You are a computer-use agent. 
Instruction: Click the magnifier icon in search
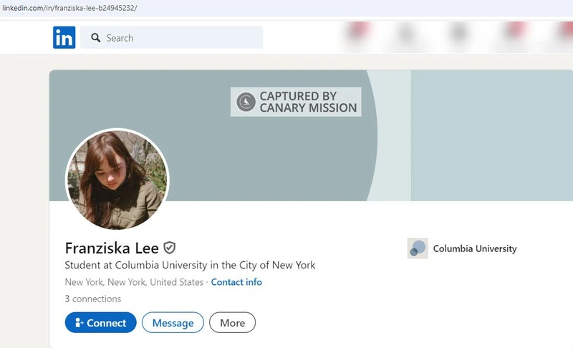(96, 38)
